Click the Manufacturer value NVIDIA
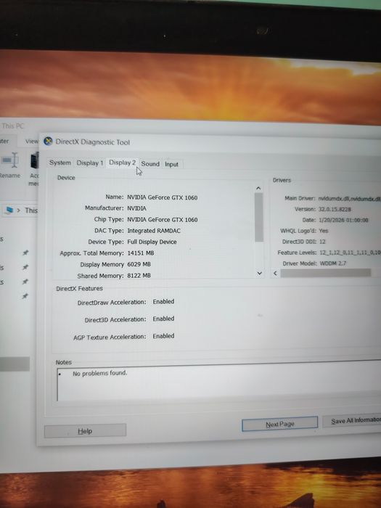 pos(136,208)
